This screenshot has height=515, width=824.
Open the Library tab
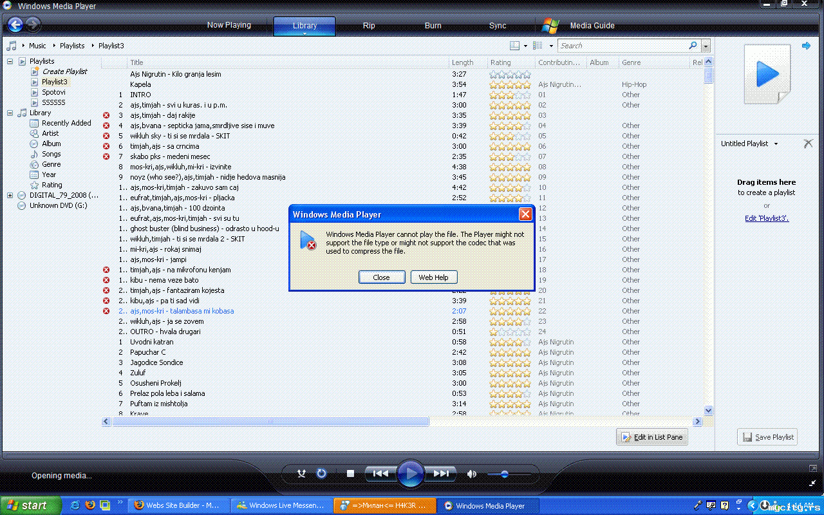(304, 26)
